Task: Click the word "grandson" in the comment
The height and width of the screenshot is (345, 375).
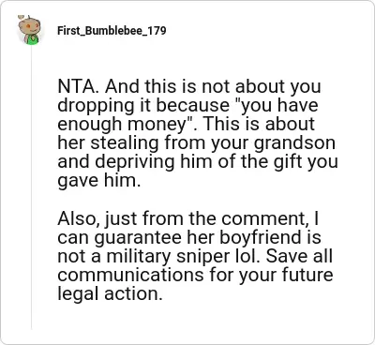Action: (294, 143)
